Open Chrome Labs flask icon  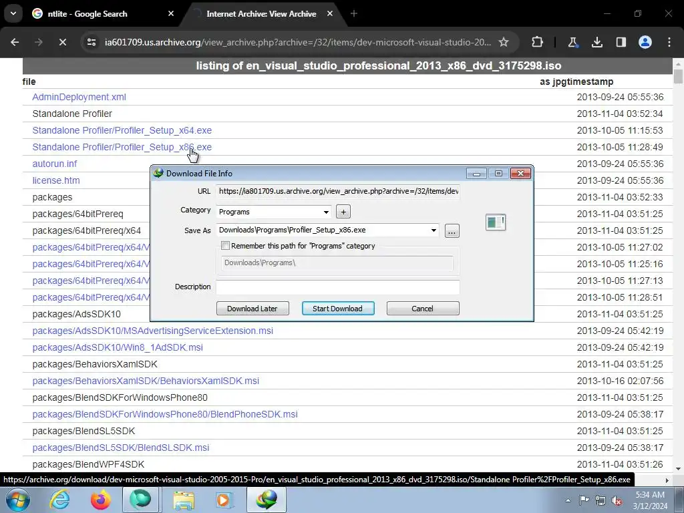572,42
